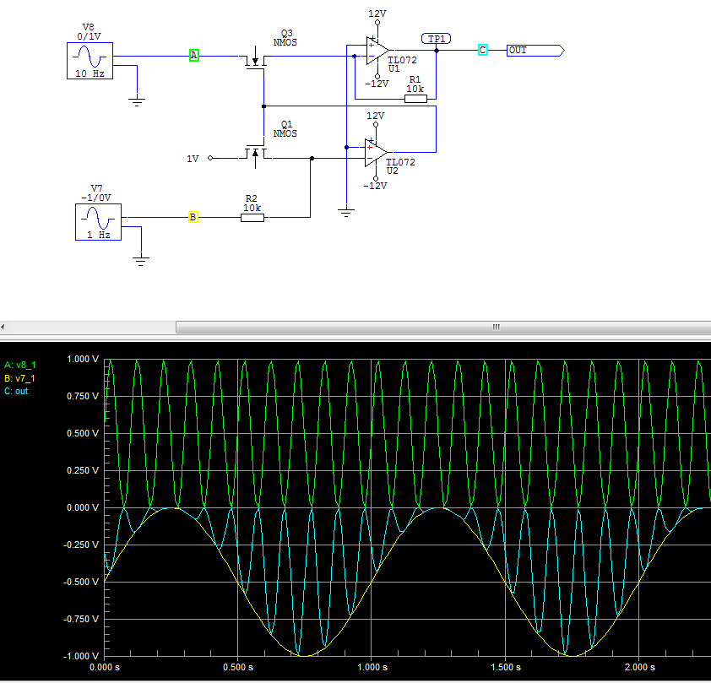
Task: Click the -1.000 V axis label
Action: 81,656
